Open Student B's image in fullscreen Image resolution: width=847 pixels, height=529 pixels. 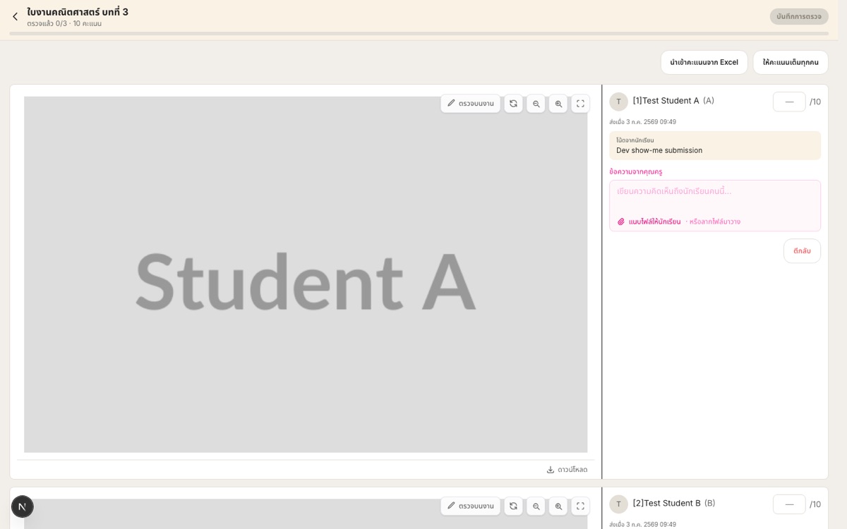[x=580, y=506]
